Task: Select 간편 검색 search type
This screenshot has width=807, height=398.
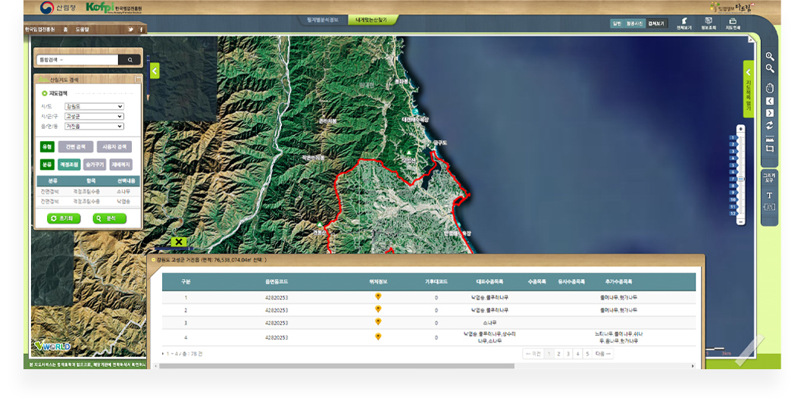Action: (76, 147)
